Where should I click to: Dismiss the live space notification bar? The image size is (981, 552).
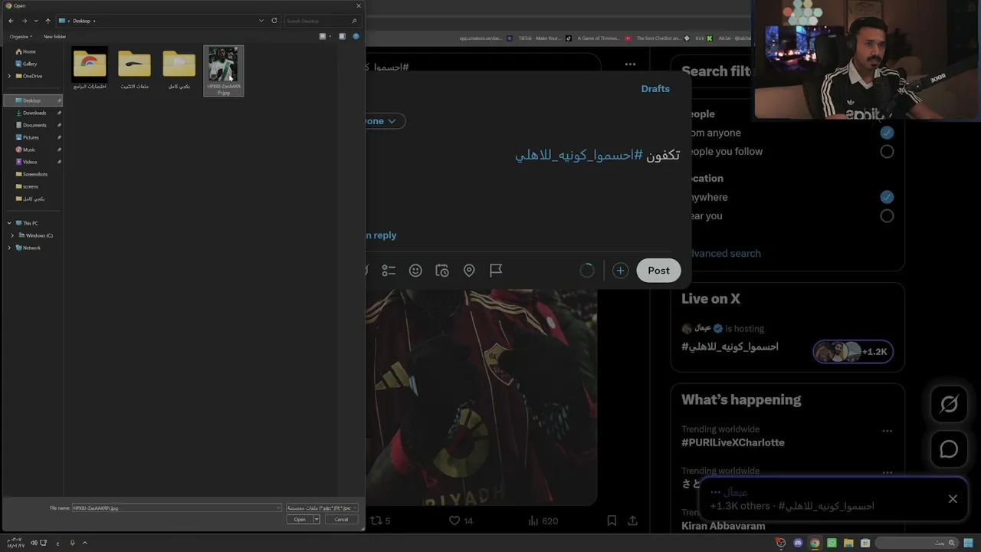click(x=953, y=499)
